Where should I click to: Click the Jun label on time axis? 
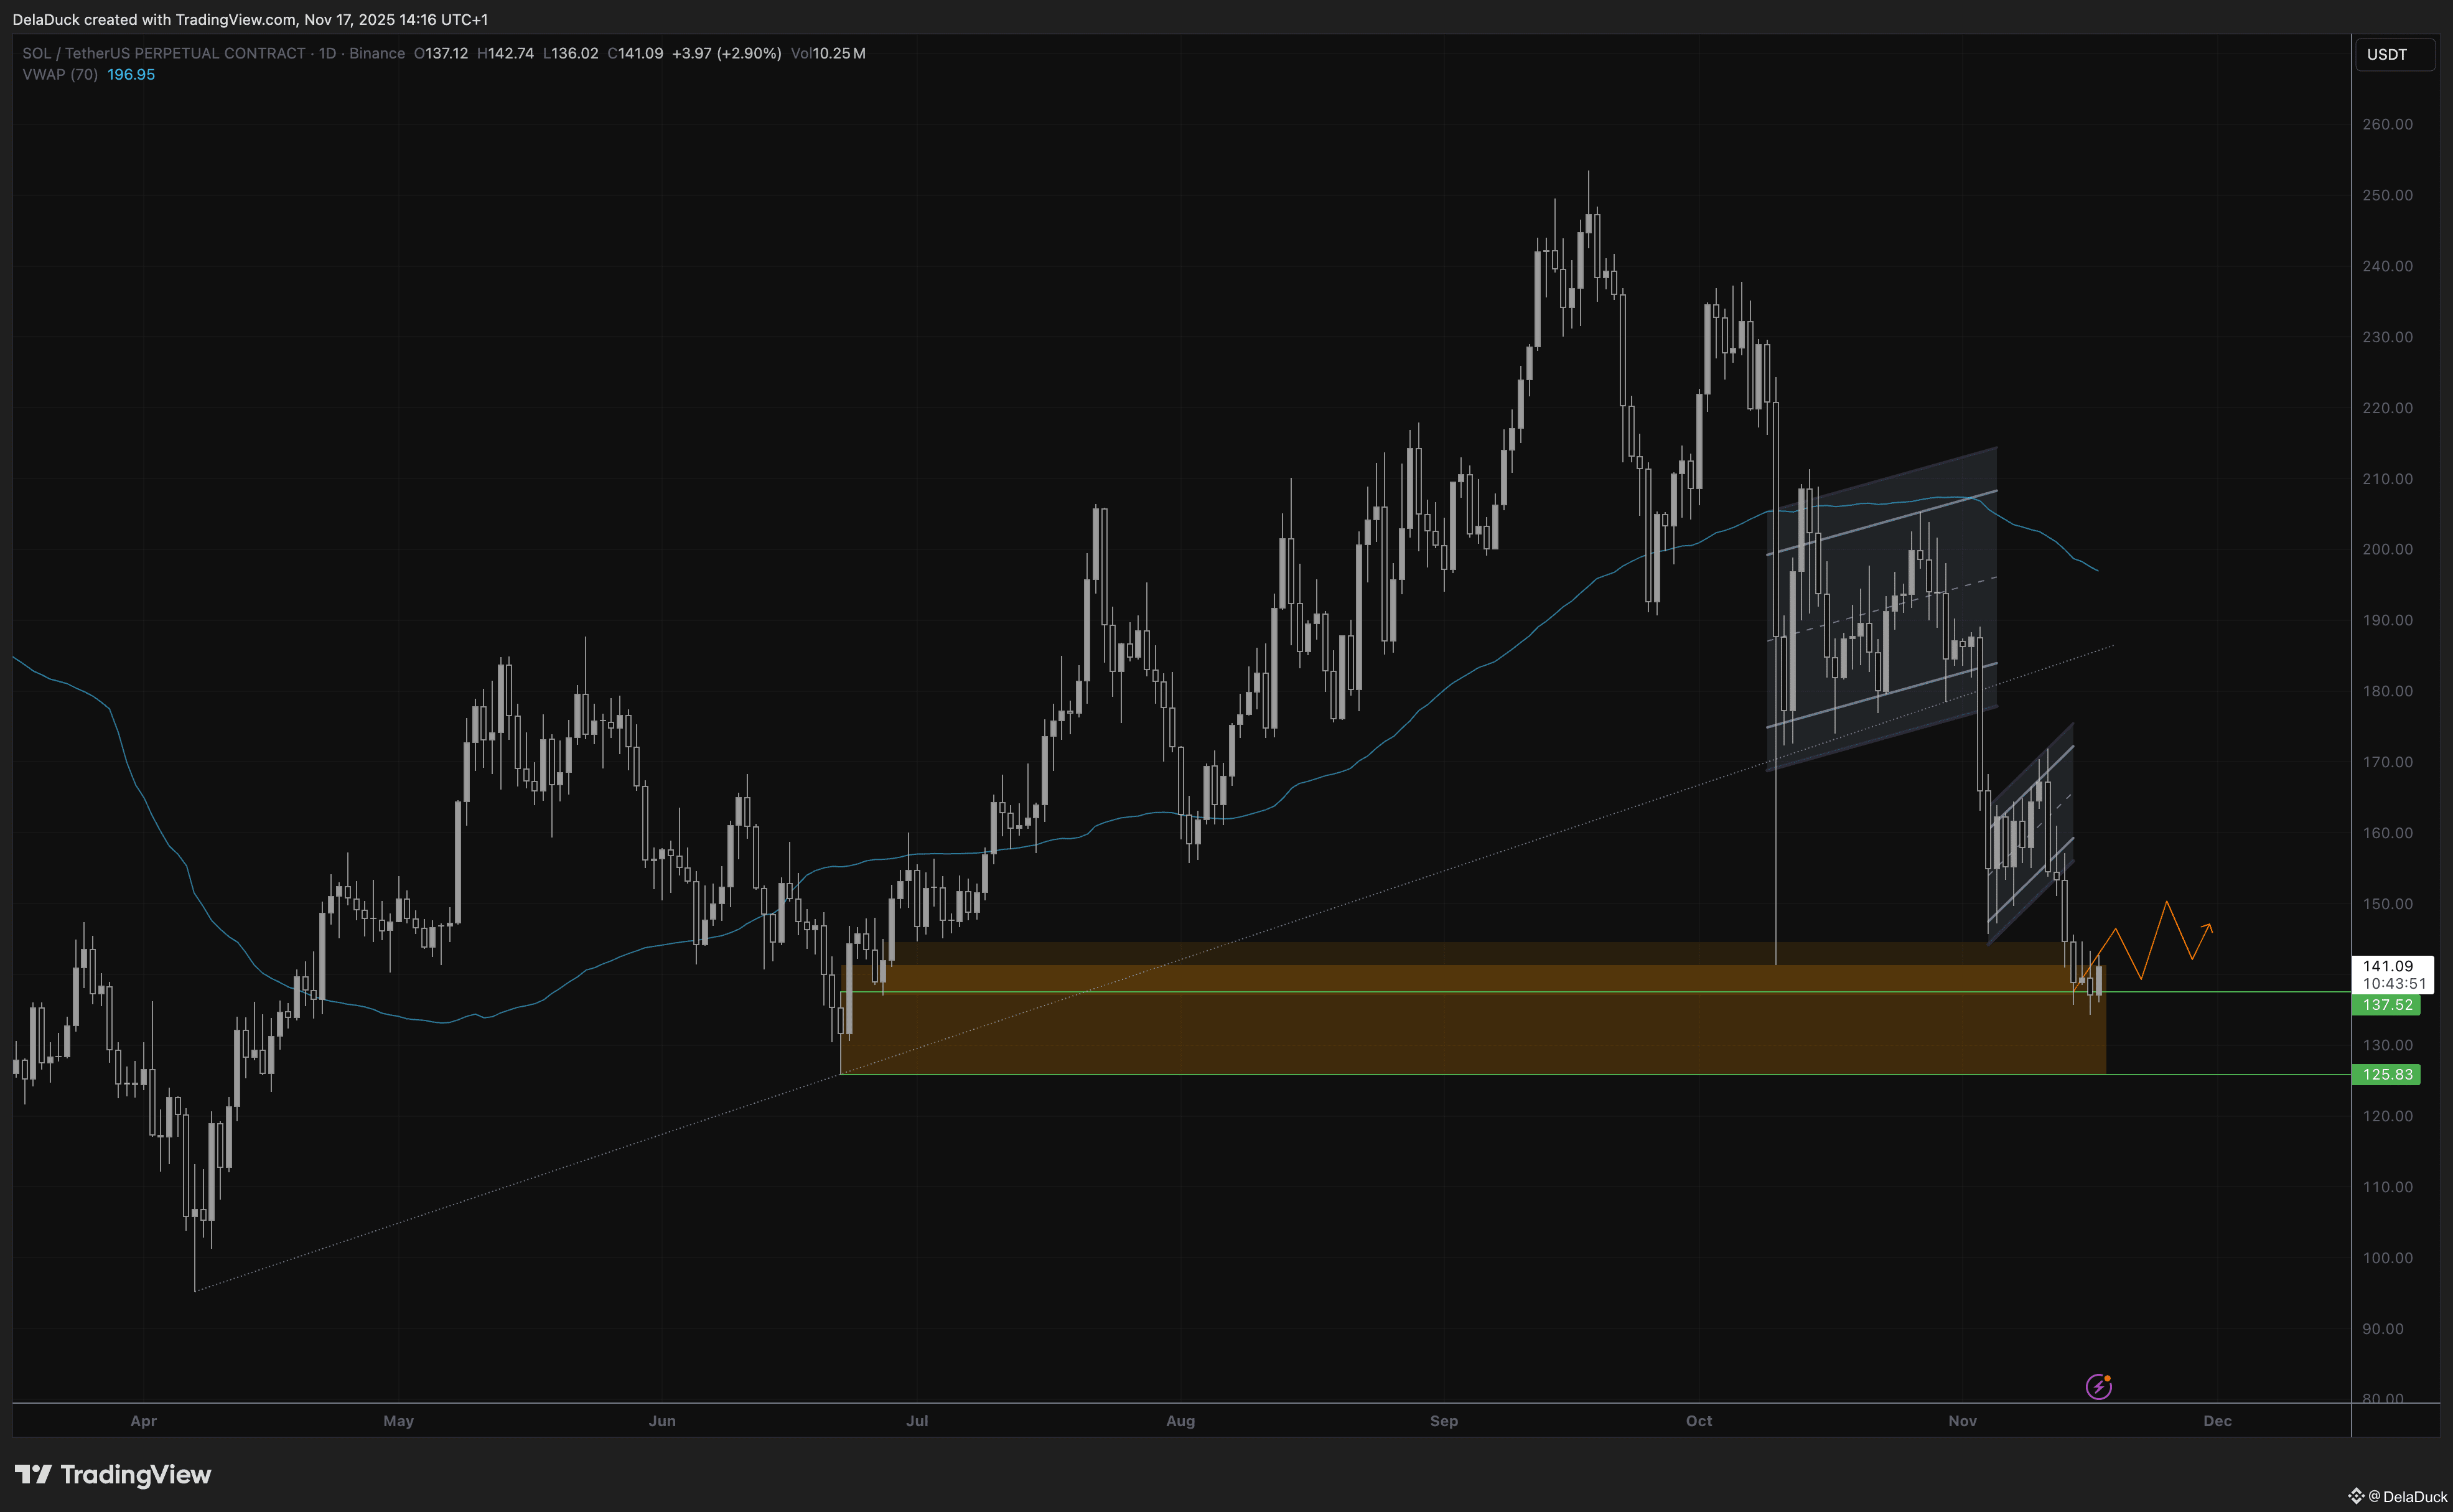coord(662,1421)
